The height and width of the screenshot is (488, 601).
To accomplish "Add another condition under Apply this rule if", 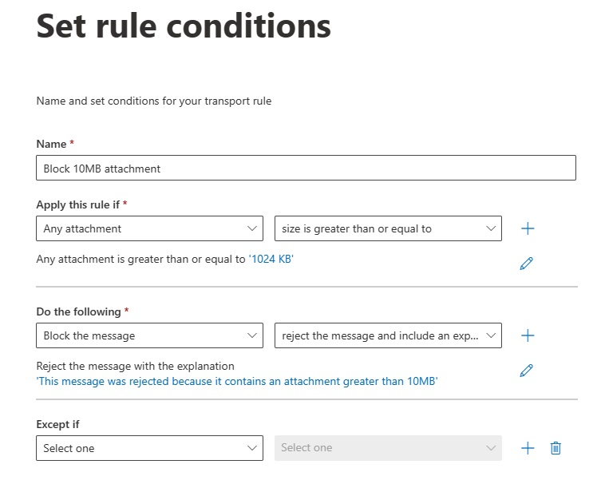I will coord(527,228).
